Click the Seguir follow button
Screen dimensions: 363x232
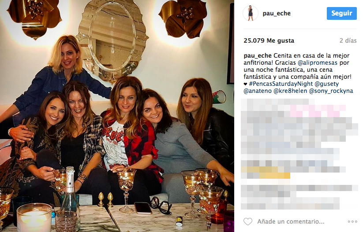pos(342,13)
